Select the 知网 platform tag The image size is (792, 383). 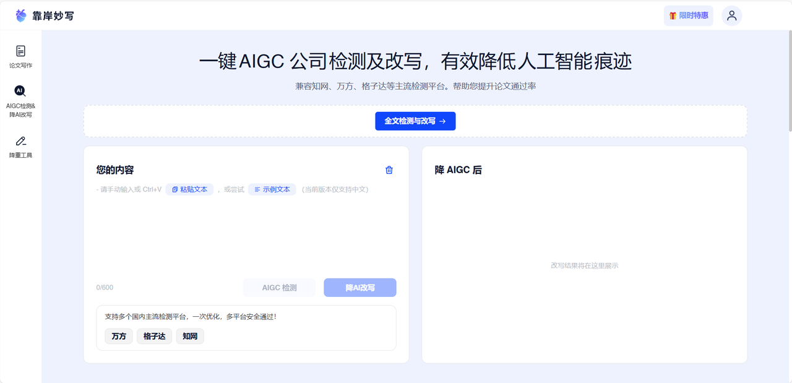(190, 337)
